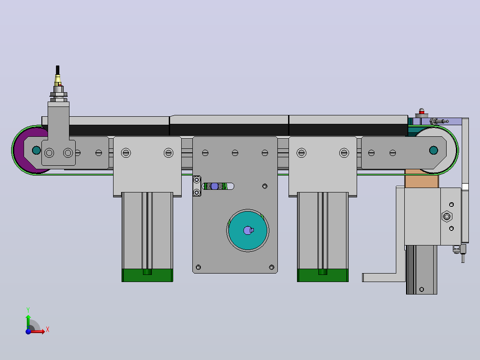Image resolution: width=480 pixels, height=360 pixels.
Task: Click the blue Z axis ball of the triad
Action: pyautogui.click(x=28, y=331)
